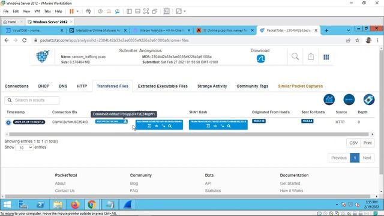Download the pcap via the shark icon
The height and width of the screenshot is (216, 384).
click(x=260, y=59)
